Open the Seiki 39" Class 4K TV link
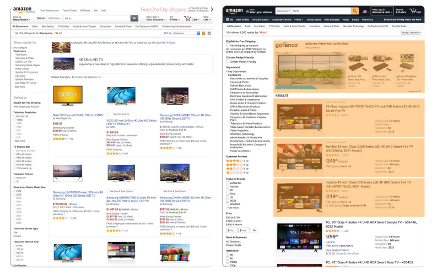 tap(78, 115)
